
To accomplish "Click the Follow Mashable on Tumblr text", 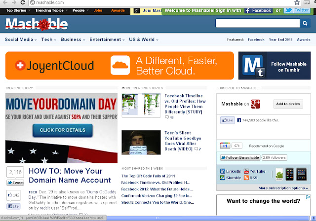I will 289,67.
